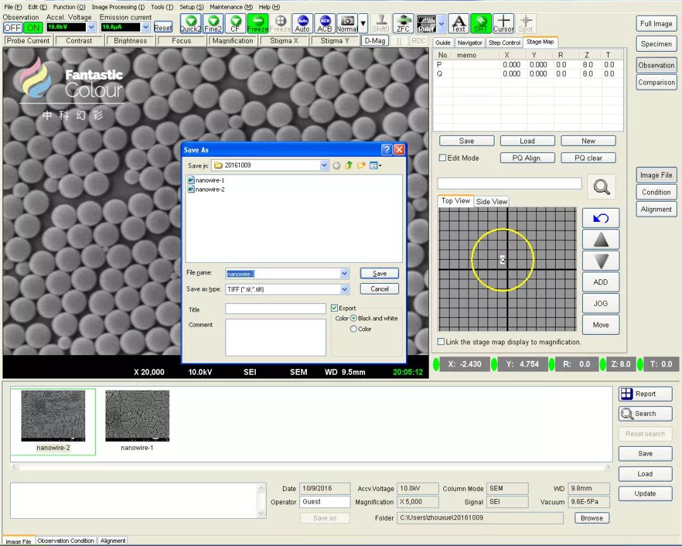Open the Accel. Voltage dropdown
682x546 pixels.
[92, 28]
